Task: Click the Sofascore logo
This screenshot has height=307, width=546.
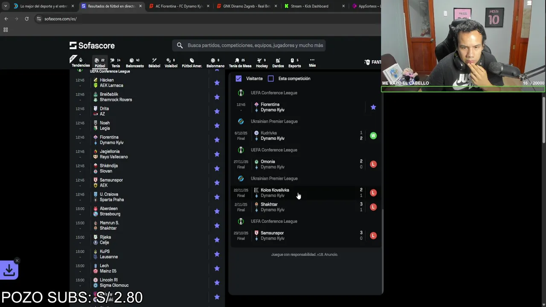Action: click(92, 45)
